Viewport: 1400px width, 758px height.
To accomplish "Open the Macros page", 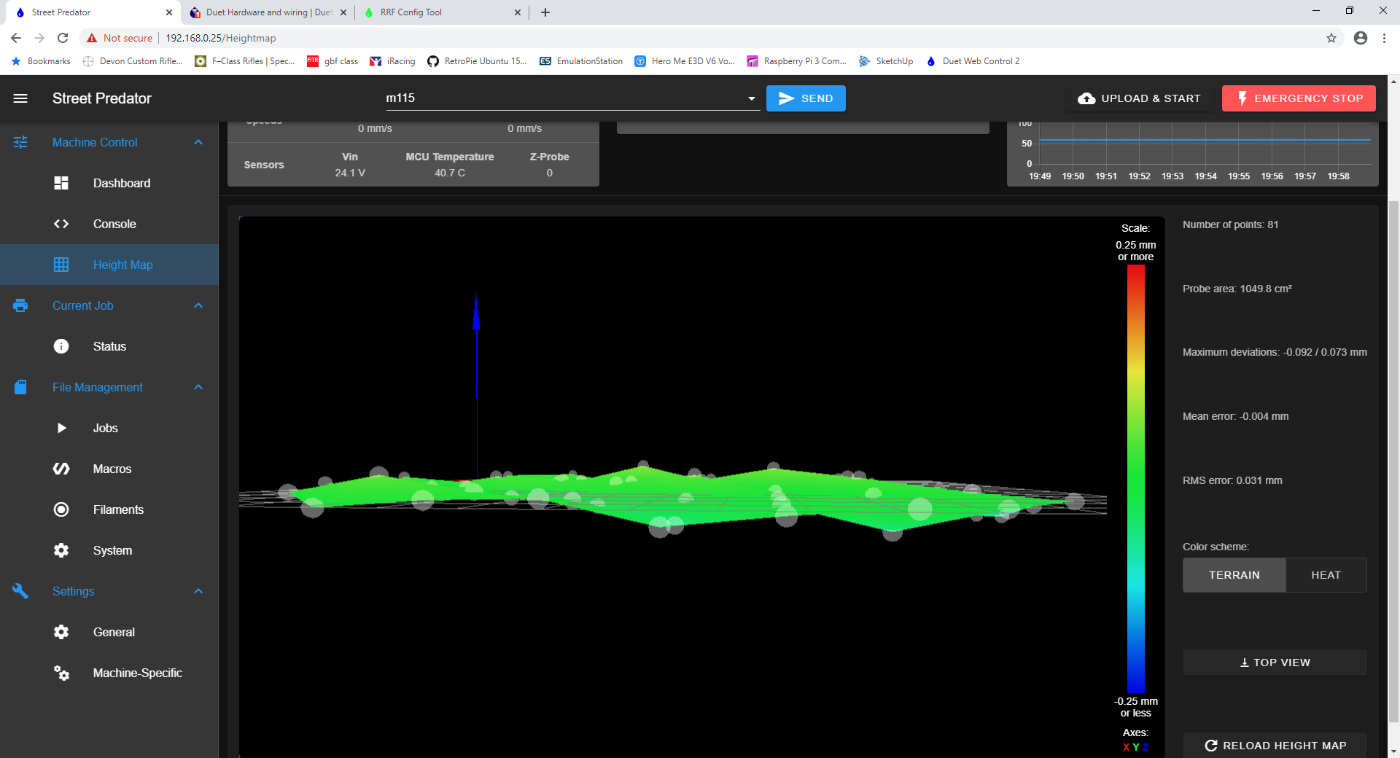I will 109,469.
